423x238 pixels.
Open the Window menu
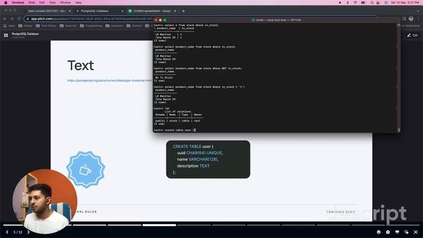(65, 3)
